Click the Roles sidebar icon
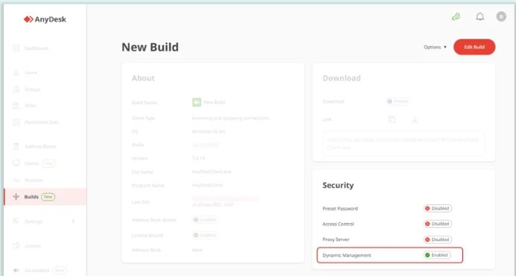The image size is (516, 276). click(x=16, y=105)
